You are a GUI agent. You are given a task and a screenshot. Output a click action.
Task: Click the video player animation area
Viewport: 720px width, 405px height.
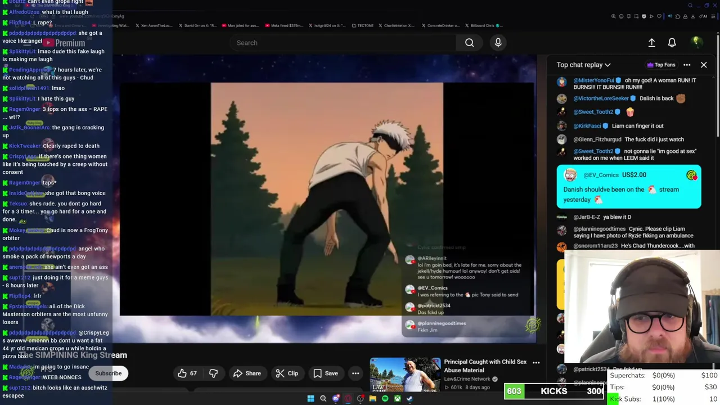[327, 199]
